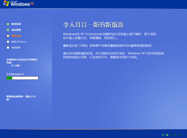Screen dimensions: 187x138
Task: Click the third green indicator dot
Action: [x=171, y=135]
